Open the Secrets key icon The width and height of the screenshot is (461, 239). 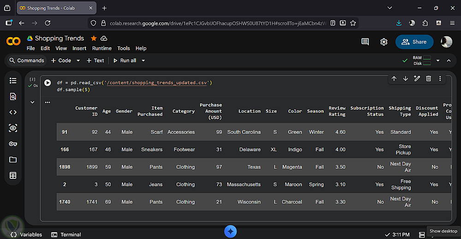coord(13,144)
